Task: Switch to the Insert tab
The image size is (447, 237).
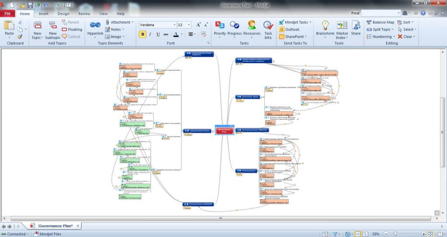Action: 43,14
